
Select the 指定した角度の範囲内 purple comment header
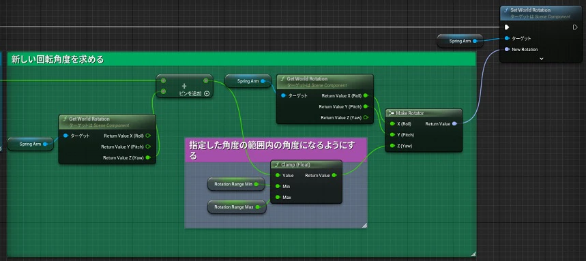click(276, 150)
